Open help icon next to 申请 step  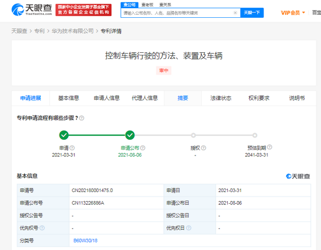tap(72, 148)
